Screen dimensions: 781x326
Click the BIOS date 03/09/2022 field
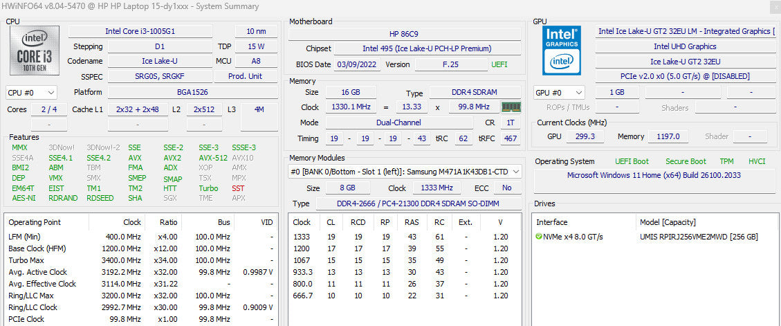click(x=358, y=64)
